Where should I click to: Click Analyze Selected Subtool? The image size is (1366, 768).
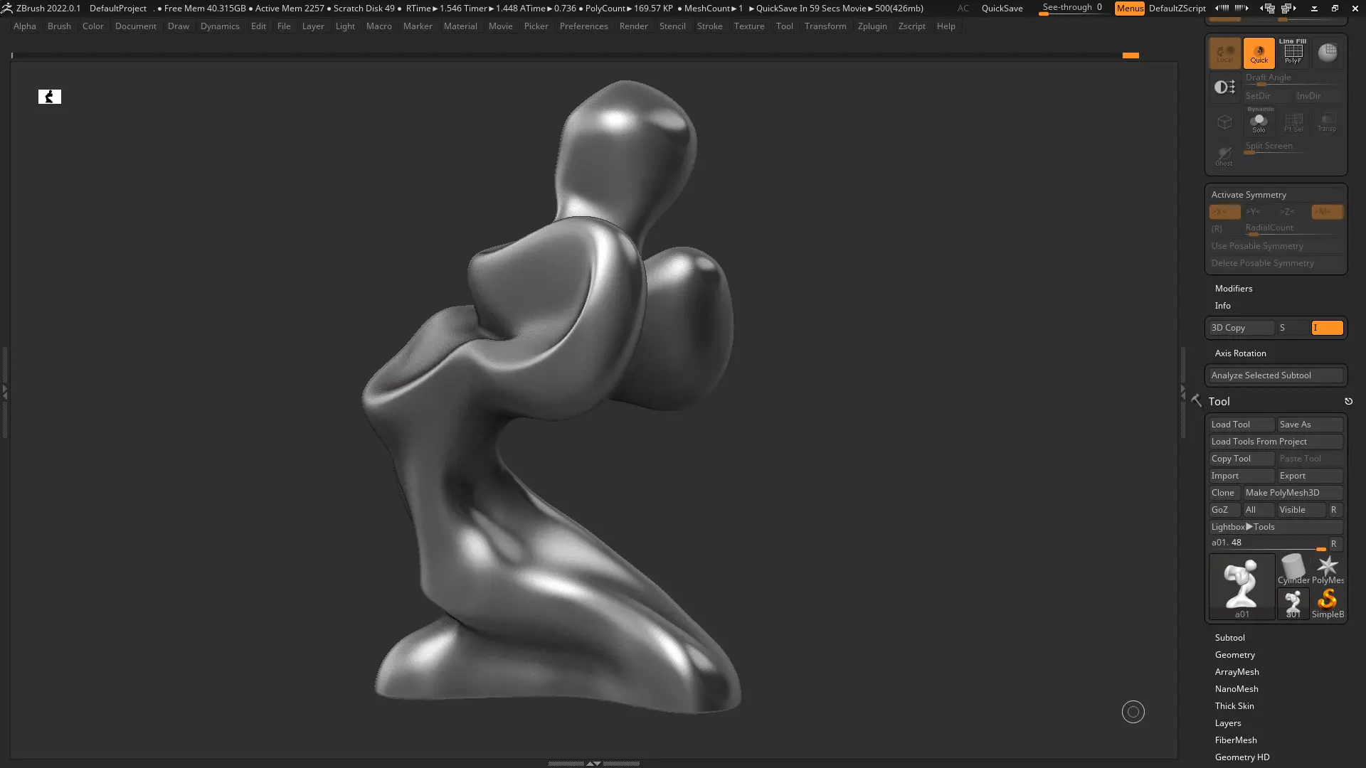[x=1276, y=375]
